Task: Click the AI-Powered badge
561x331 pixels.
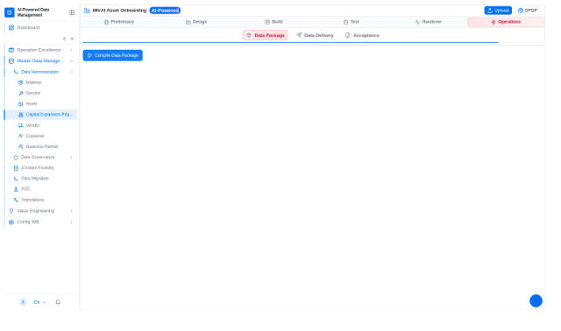Action: click(x=165, y=11)
